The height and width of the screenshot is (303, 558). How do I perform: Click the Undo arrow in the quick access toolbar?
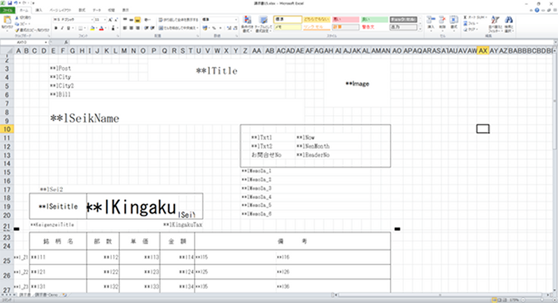(x=15, y=3)
